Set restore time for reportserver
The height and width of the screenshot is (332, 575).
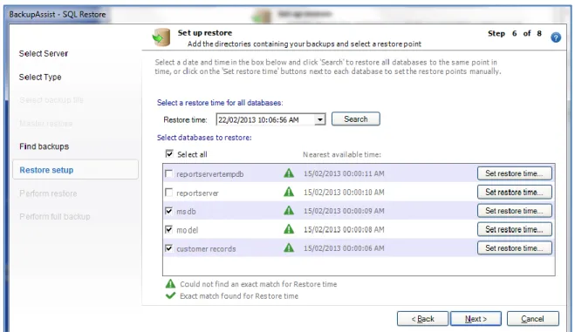point(515,192)
